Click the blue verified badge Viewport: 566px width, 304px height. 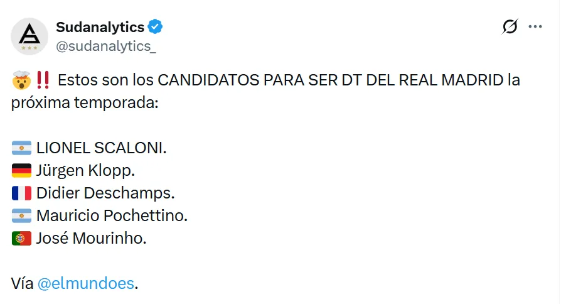[156, 27]
